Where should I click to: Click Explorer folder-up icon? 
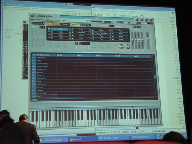tap(115, 15)
